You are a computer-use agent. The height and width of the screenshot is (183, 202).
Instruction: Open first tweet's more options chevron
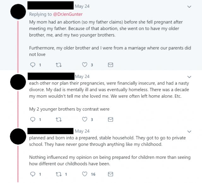coord(189,7)
